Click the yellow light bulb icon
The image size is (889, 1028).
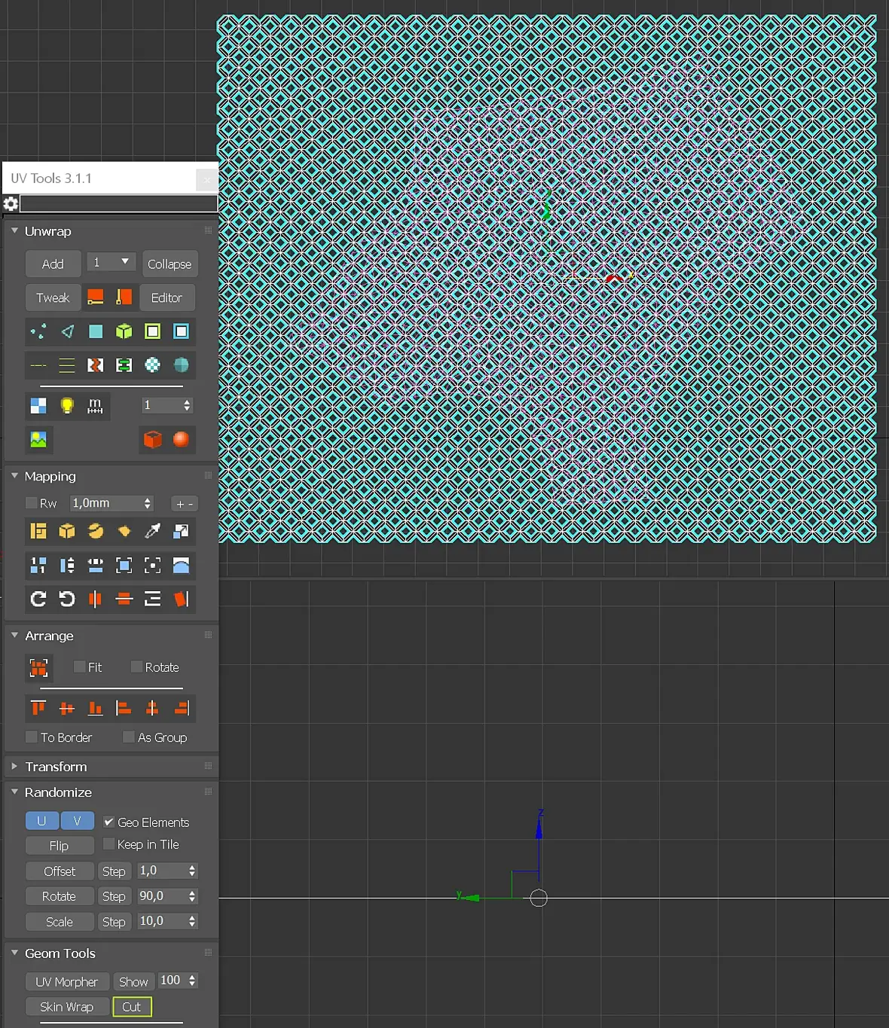(x=67, y=406)
